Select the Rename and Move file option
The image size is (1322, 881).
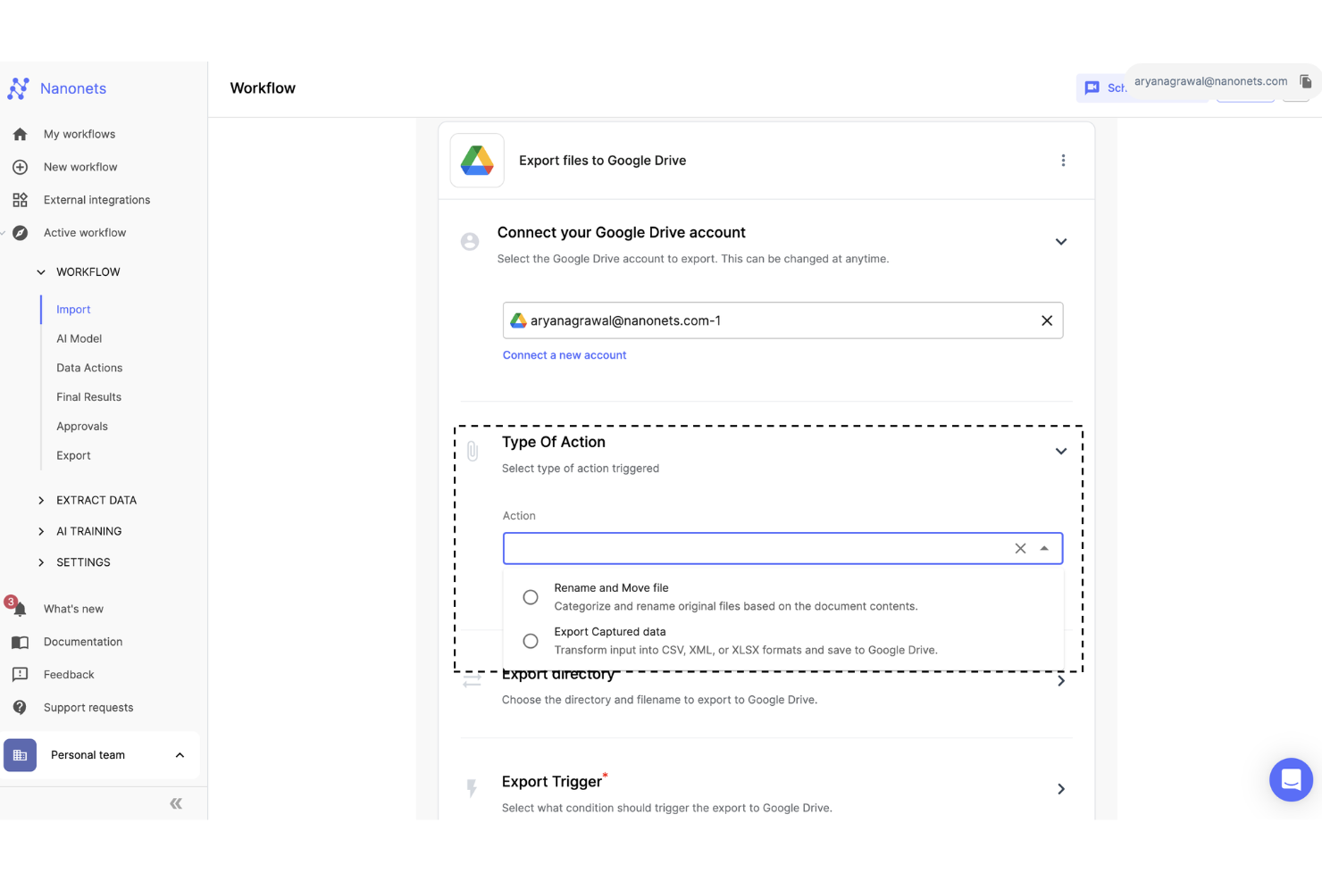tap(531, 597)
